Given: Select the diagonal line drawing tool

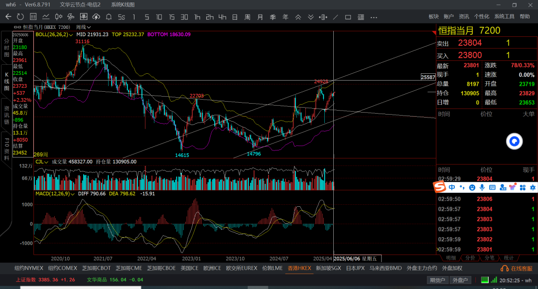Looking at the screenshot, I should coord(336,17).
